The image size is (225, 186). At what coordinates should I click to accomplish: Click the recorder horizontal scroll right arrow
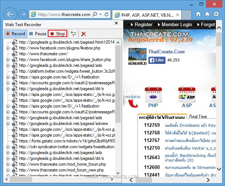[112, 179]
